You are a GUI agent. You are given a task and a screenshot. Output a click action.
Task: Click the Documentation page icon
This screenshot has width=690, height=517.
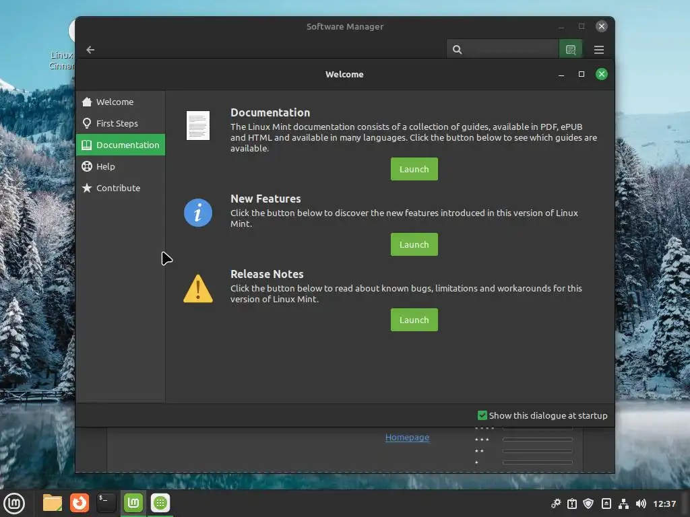point(198,126)
